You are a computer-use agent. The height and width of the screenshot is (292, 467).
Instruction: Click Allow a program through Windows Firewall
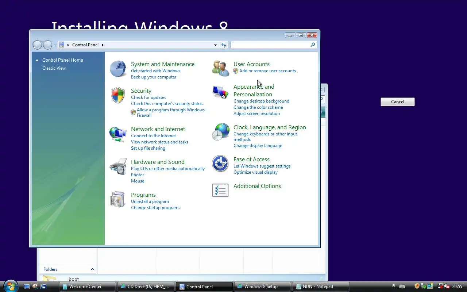coord(171,112)
